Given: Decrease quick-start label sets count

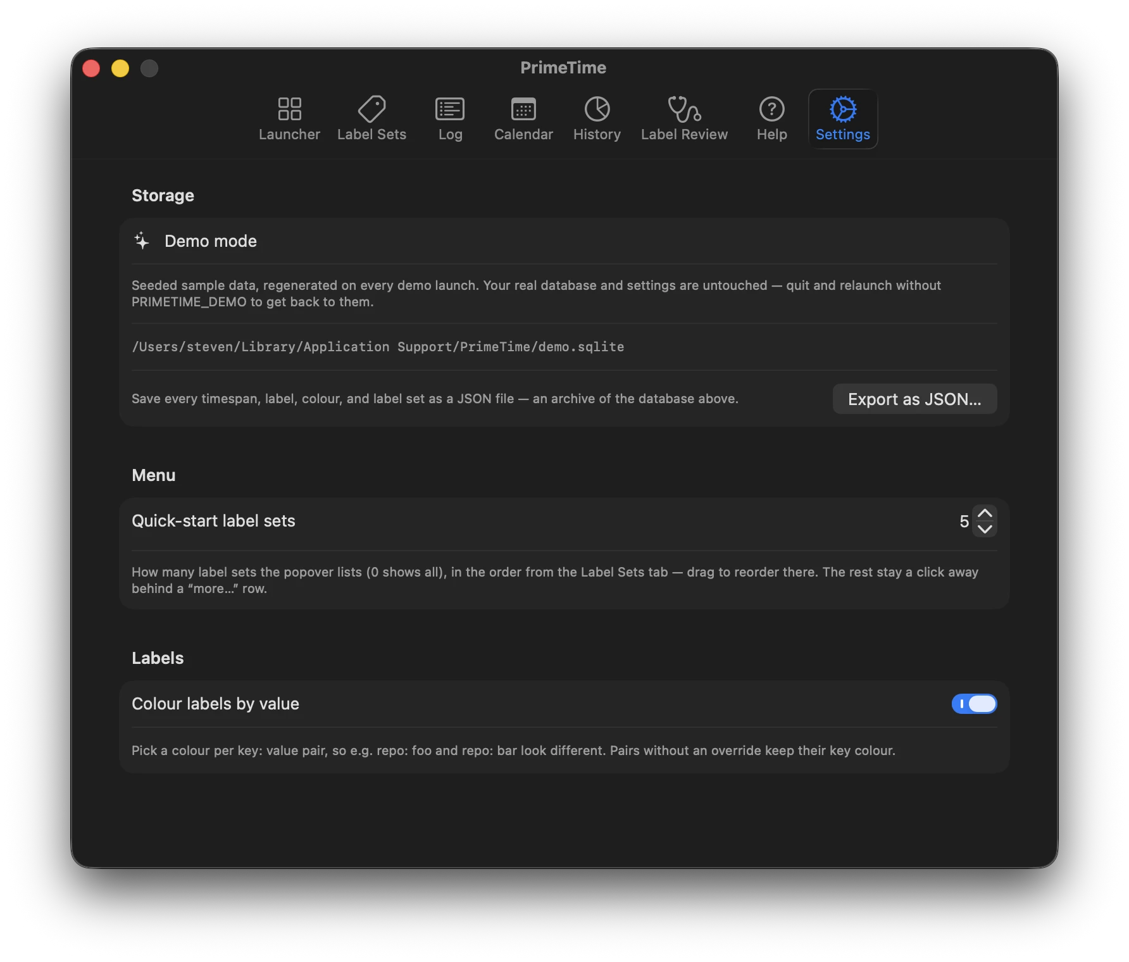Looking at the screenshot, I should 985,528.
